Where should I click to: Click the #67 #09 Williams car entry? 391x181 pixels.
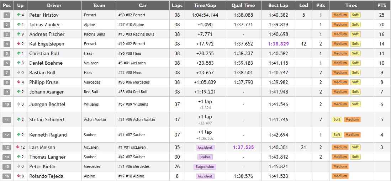133,104
